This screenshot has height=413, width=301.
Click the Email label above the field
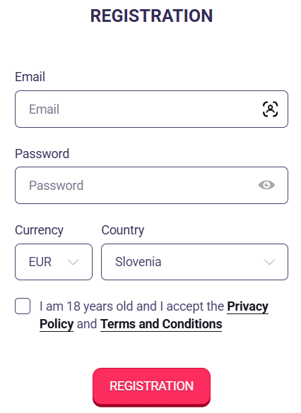click(x=30, y=77)
